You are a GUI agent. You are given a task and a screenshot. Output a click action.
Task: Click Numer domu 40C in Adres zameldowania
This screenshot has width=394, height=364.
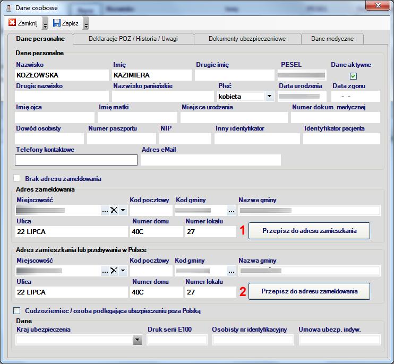(157, 231)
